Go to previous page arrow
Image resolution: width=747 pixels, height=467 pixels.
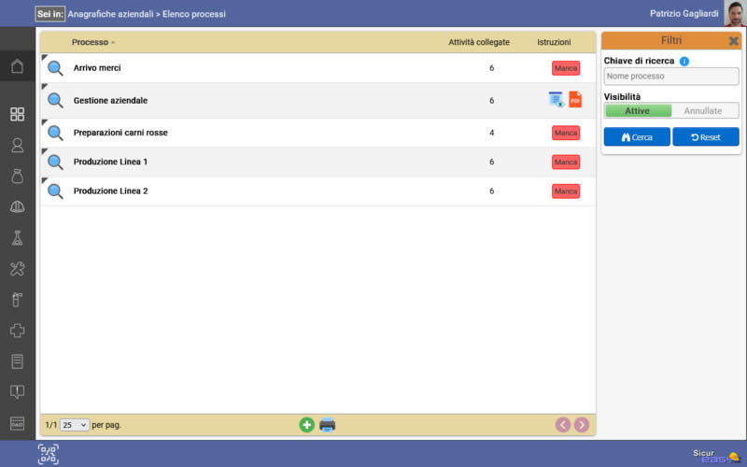coord(563,425)
